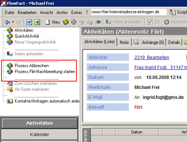Click the email ingrid.fogt@gmx.de
Viewport: 187px width, 142px height.
coord(163,97)
